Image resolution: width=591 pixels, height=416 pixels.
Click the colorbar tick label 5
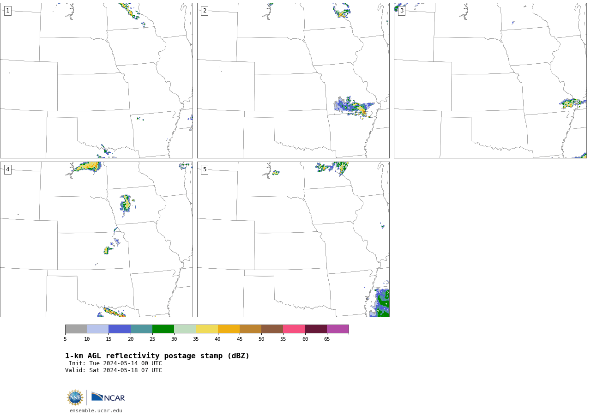(x=65, y=339)
